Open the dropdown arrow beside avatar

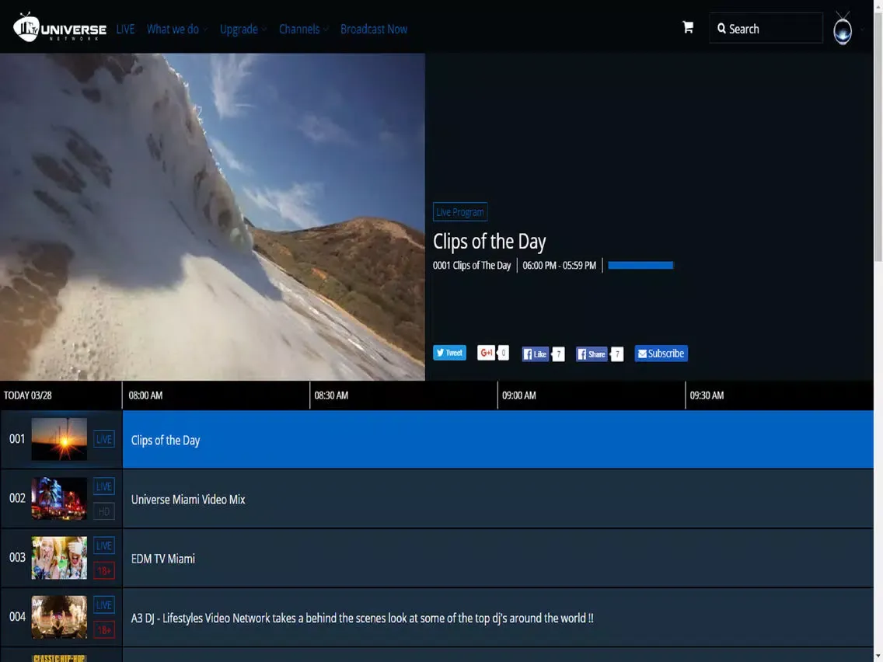862,30
